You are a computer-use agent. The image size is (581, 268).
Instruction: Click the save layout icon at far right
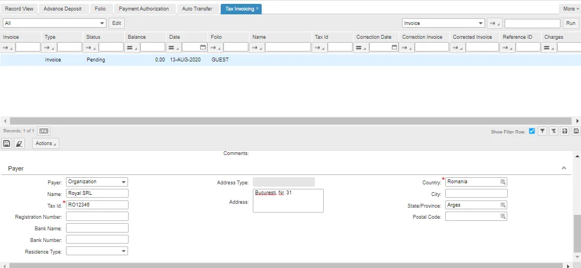click(576, 131)
